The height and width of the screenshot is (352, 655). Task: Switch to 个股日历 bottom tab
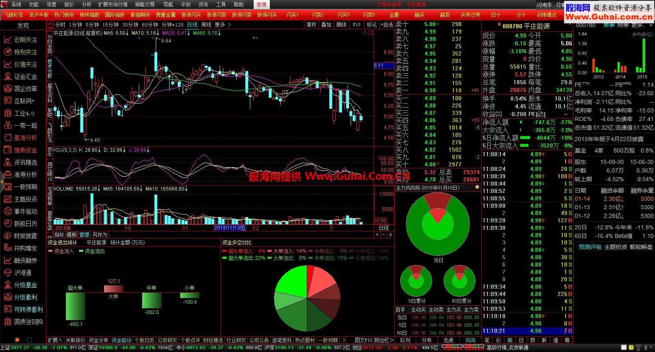click(145, 340)
